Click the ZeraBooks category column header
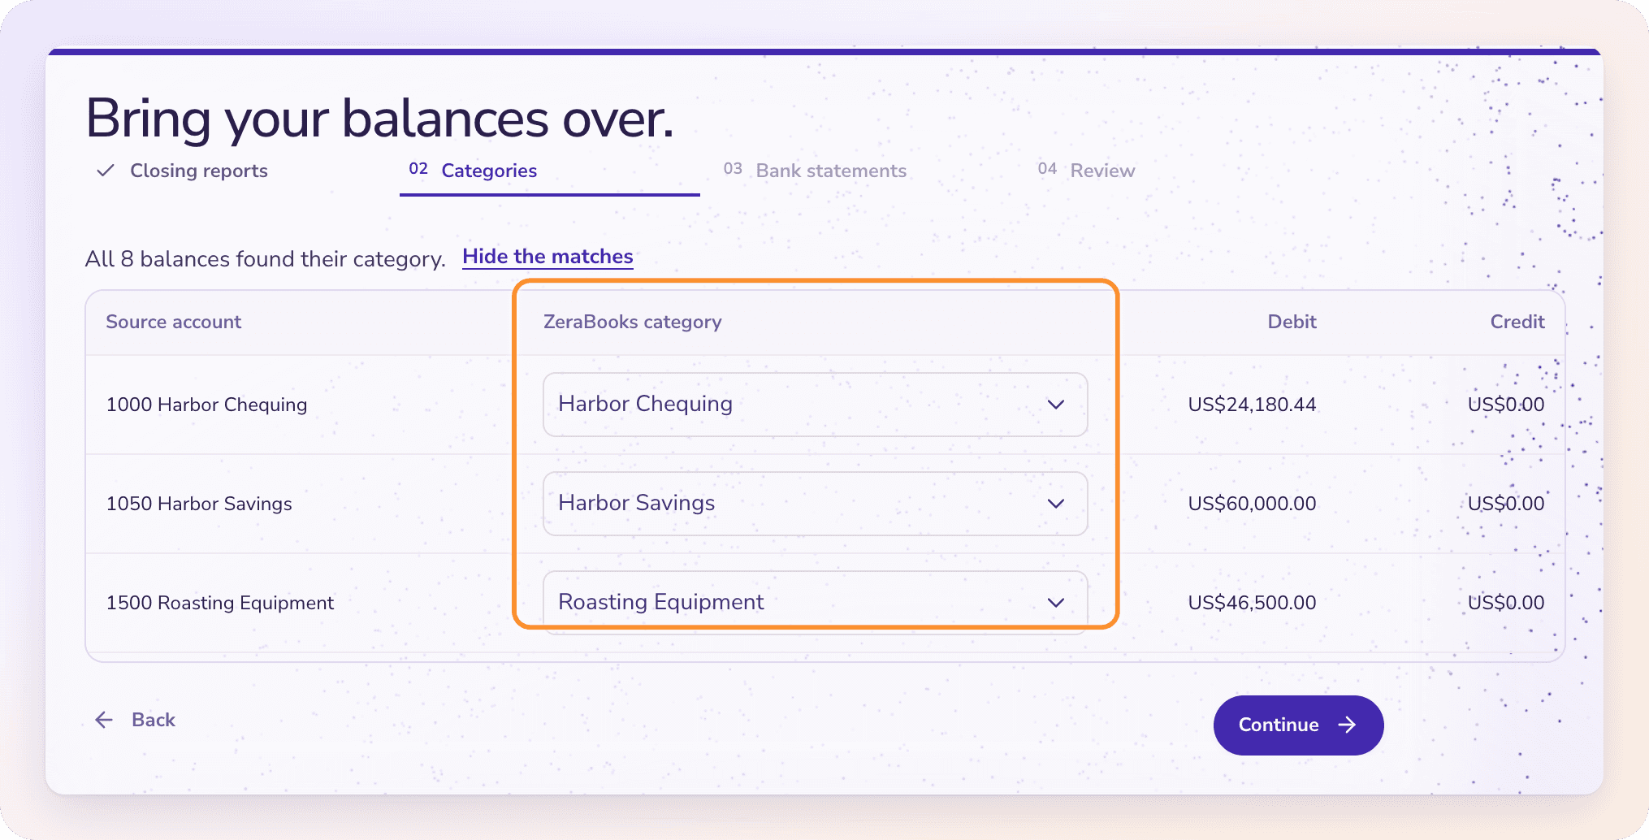1649x840 pixels. coord(632,322)
